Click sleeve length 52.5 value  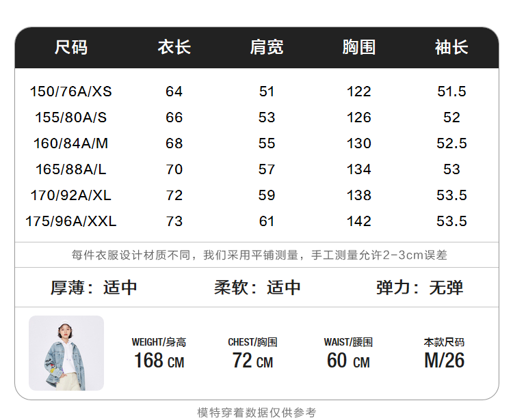pos(451,143)
